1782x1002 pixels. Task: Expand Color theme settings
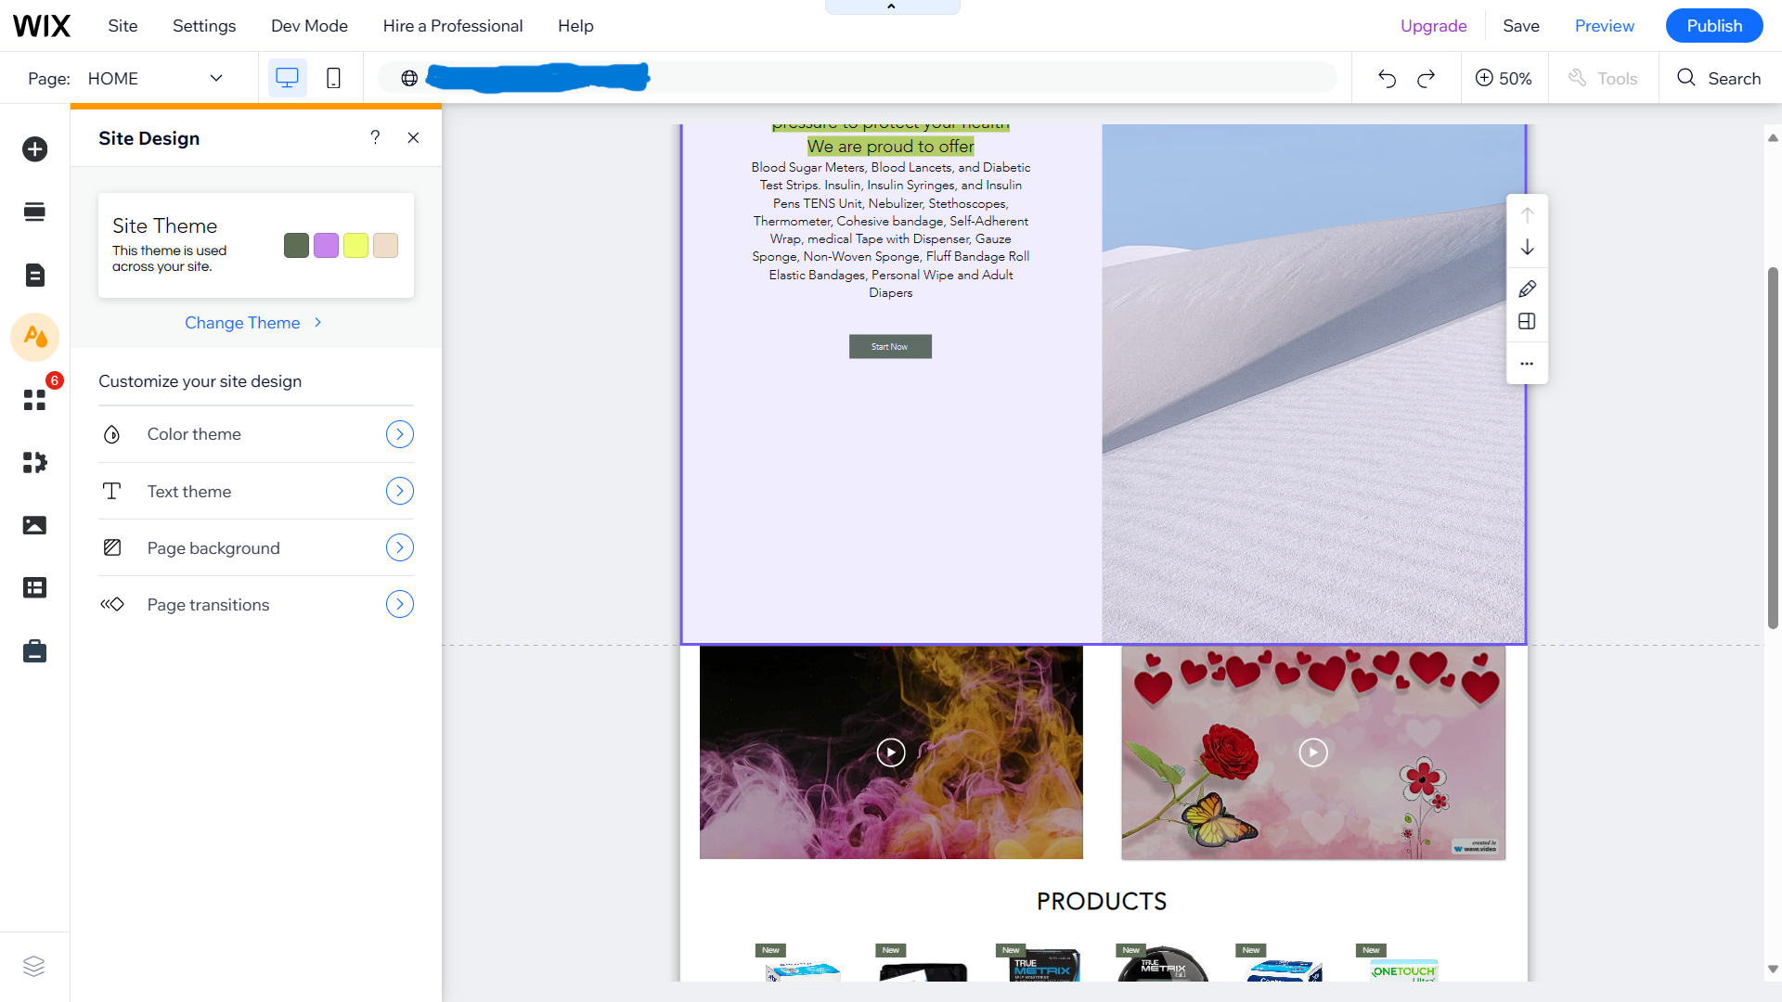tap(399, 434)
